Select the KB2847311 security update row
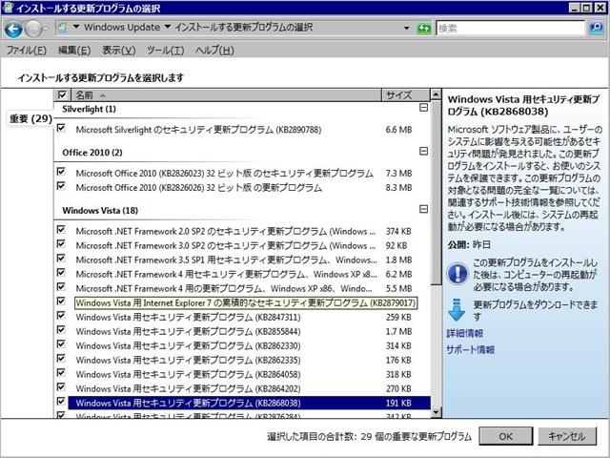 pyautogui.click(x=249, y=318)
